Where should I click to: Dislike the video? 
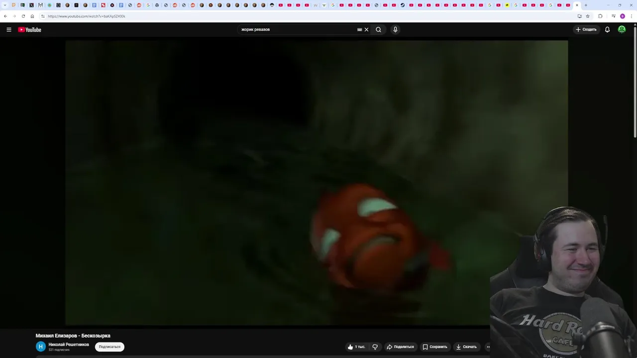coord(375,347)
